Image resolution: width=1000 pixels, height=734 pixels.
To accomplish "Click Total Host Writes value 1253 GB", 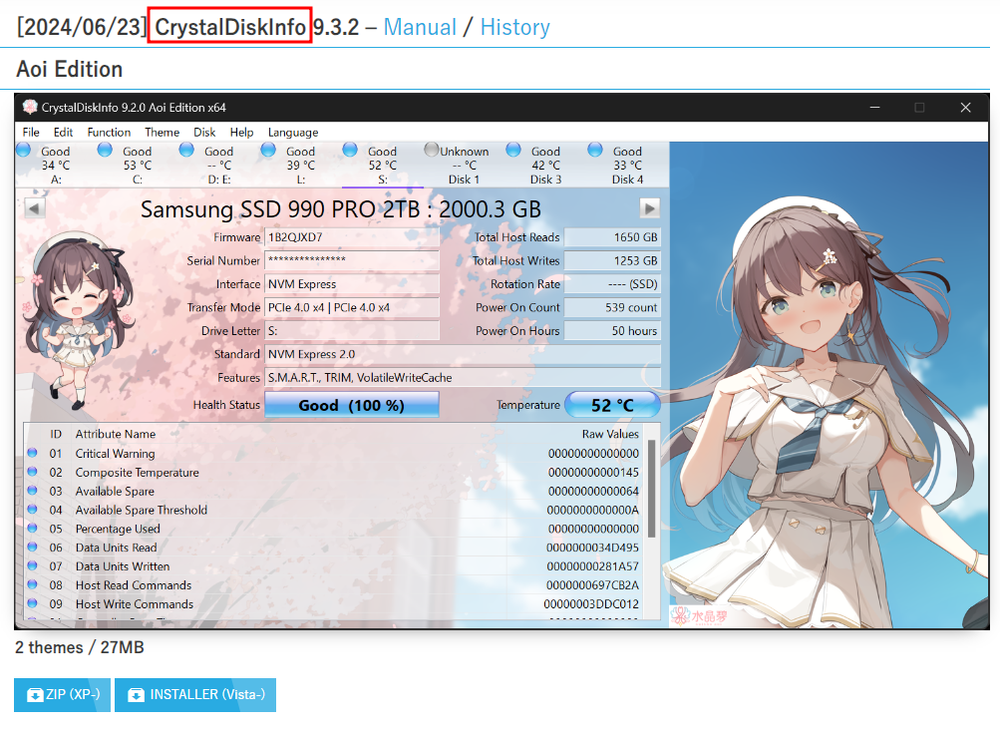I will click(x=612, y=260).
